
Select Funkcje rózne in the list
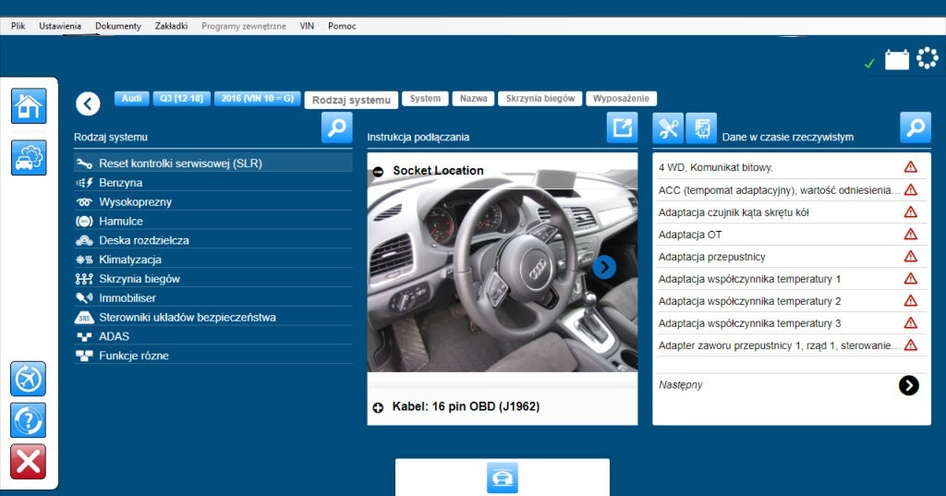213,356
